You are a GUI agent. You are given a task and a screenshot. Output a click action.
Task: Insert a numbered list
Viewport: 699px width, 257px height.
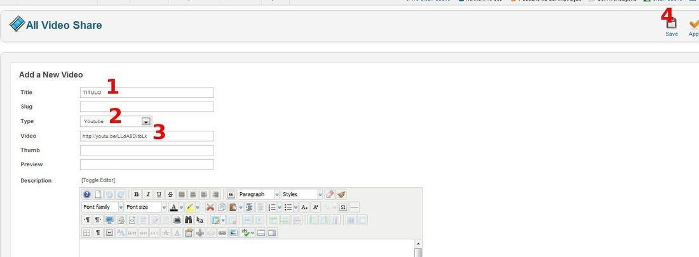272,207
